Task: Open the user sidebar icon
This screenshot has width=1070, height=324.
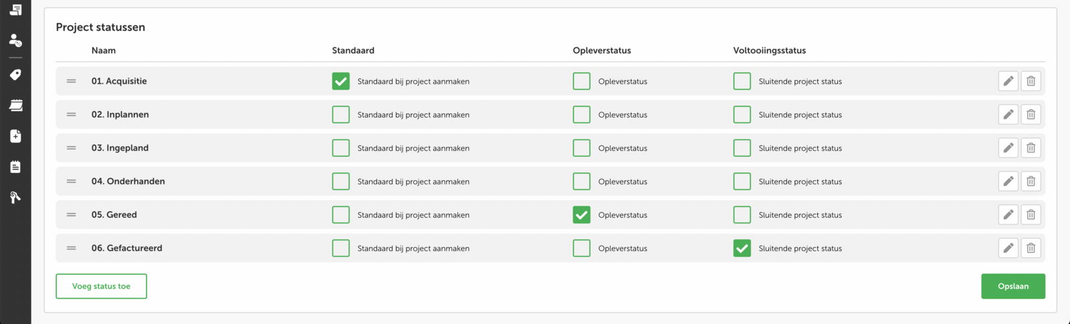Action: 15,41
